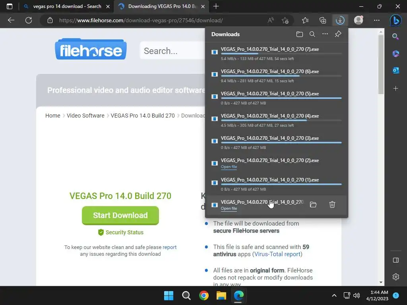Open clock and date 1:44 AM
407x305 pixels.
377,295
